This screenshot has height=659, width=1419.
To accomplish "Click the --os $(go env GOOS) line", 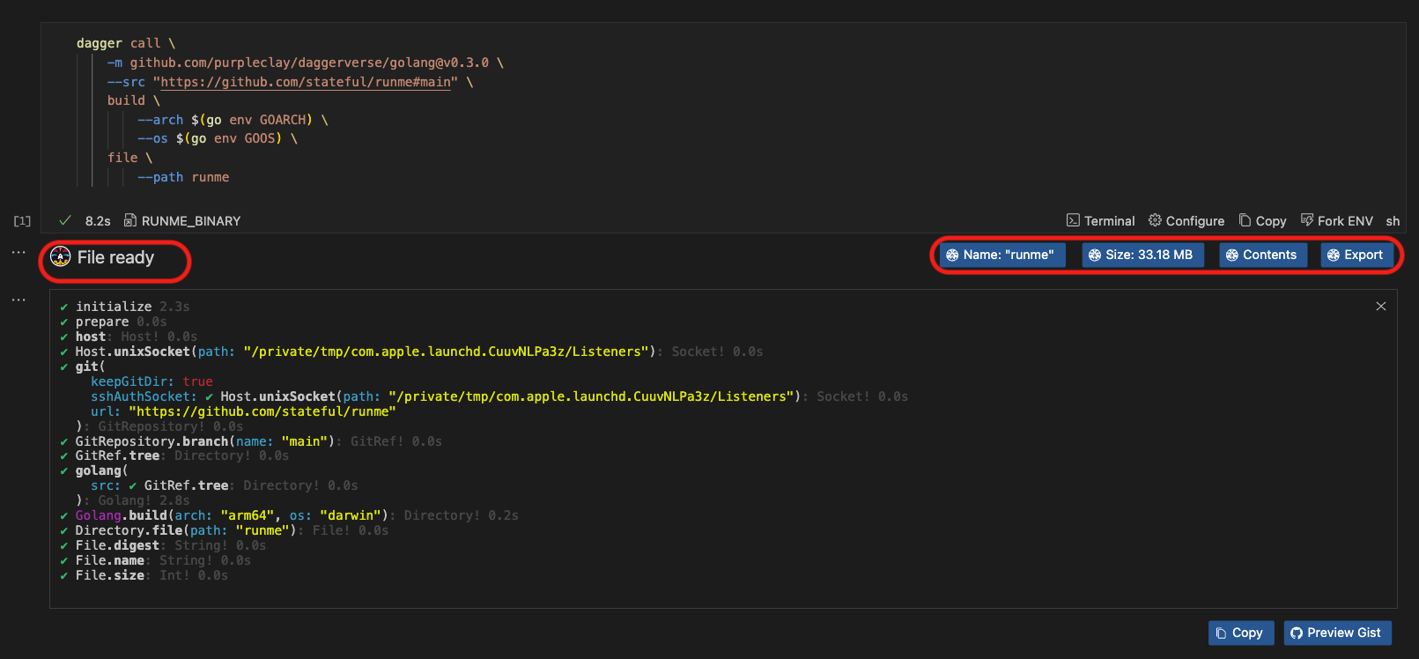I will (218, 138).
